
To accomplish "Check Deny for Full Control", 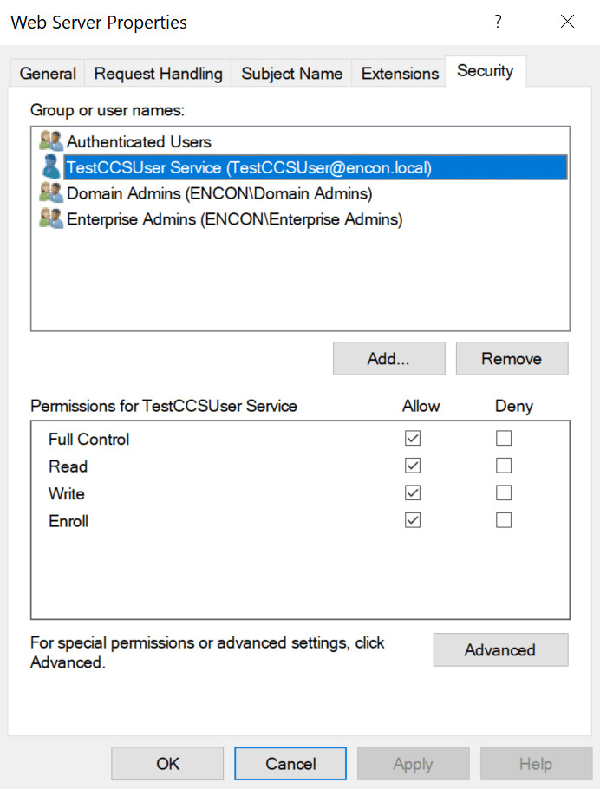I will click(504, 439).
